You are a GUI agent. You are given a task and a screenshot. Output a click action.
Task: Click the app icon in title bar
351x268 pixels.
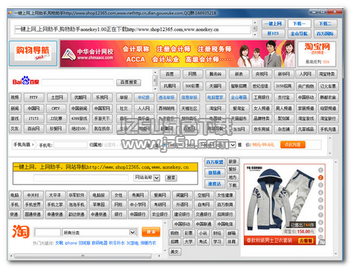point(10,13)
